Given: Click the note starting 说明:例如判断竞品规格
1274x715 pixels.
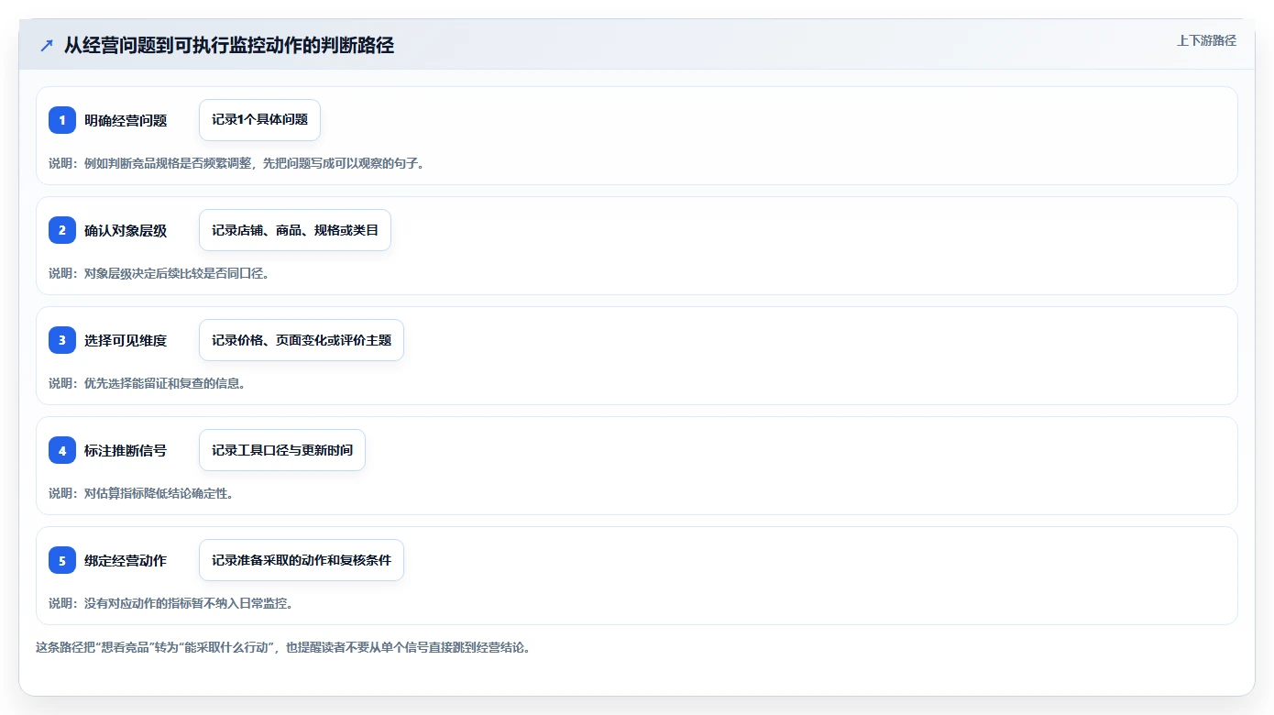Looking at the screenshot, I should point(236,163).
